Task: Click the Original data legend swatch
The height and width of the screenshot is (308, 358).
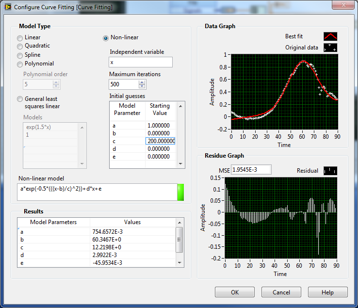Action: [x=330, y=48]
